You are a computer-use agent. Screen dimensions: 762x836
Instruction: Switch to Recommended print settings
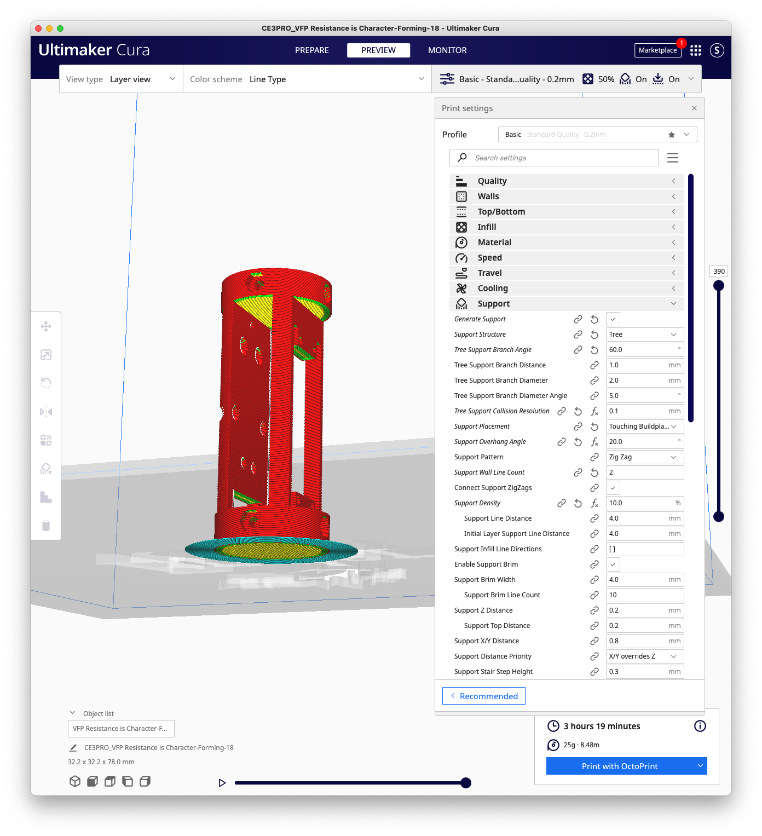[484, 696]
